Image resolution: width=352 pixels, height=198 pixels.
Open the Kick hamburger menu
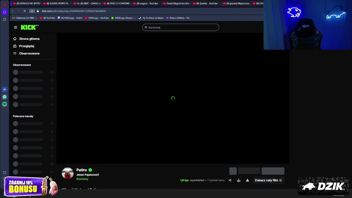(x=15, y=27)
